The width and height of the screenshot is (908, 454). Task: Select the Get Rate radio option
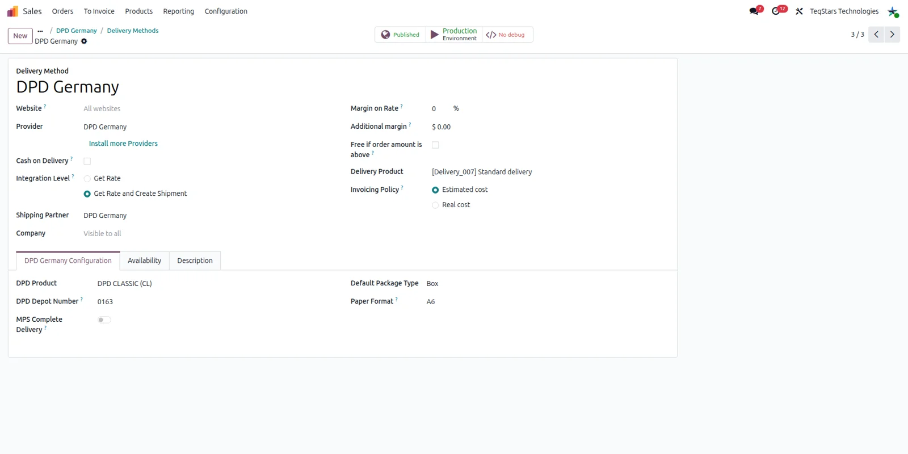click(87, 179)
